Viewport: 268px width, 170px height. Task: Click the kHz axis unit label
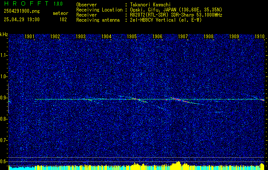coord(4,34)
